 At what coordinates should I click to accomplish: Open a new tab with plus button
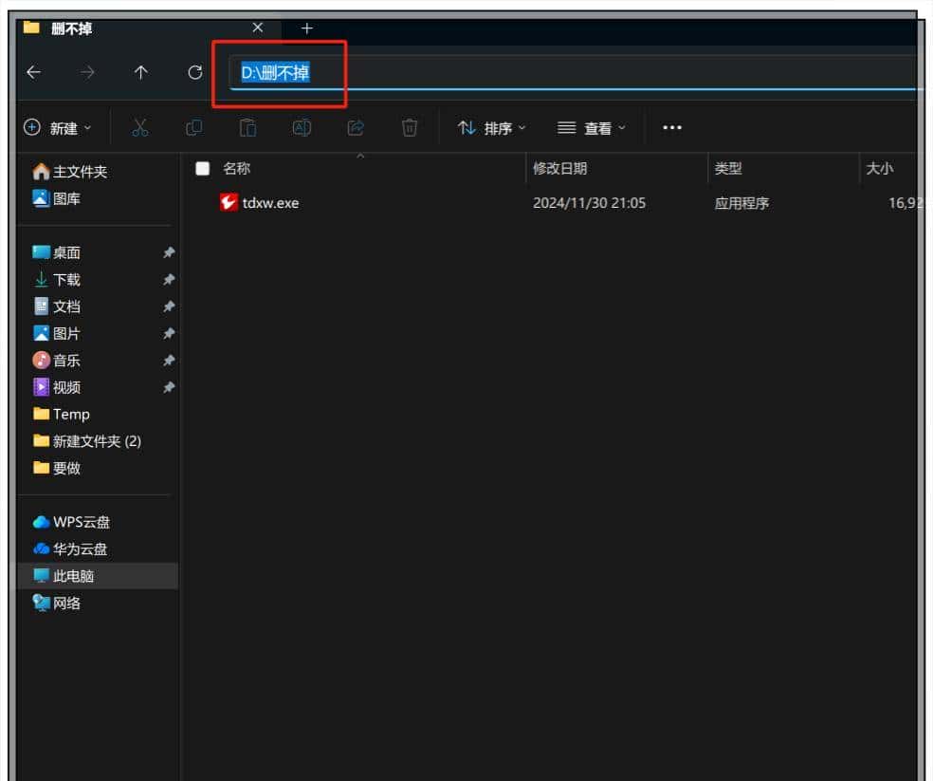click(306, 28)
